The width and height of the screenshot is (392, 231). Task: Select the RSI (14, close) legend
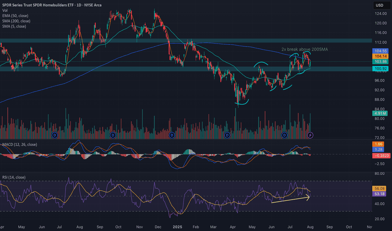click(x=14, y=177)
